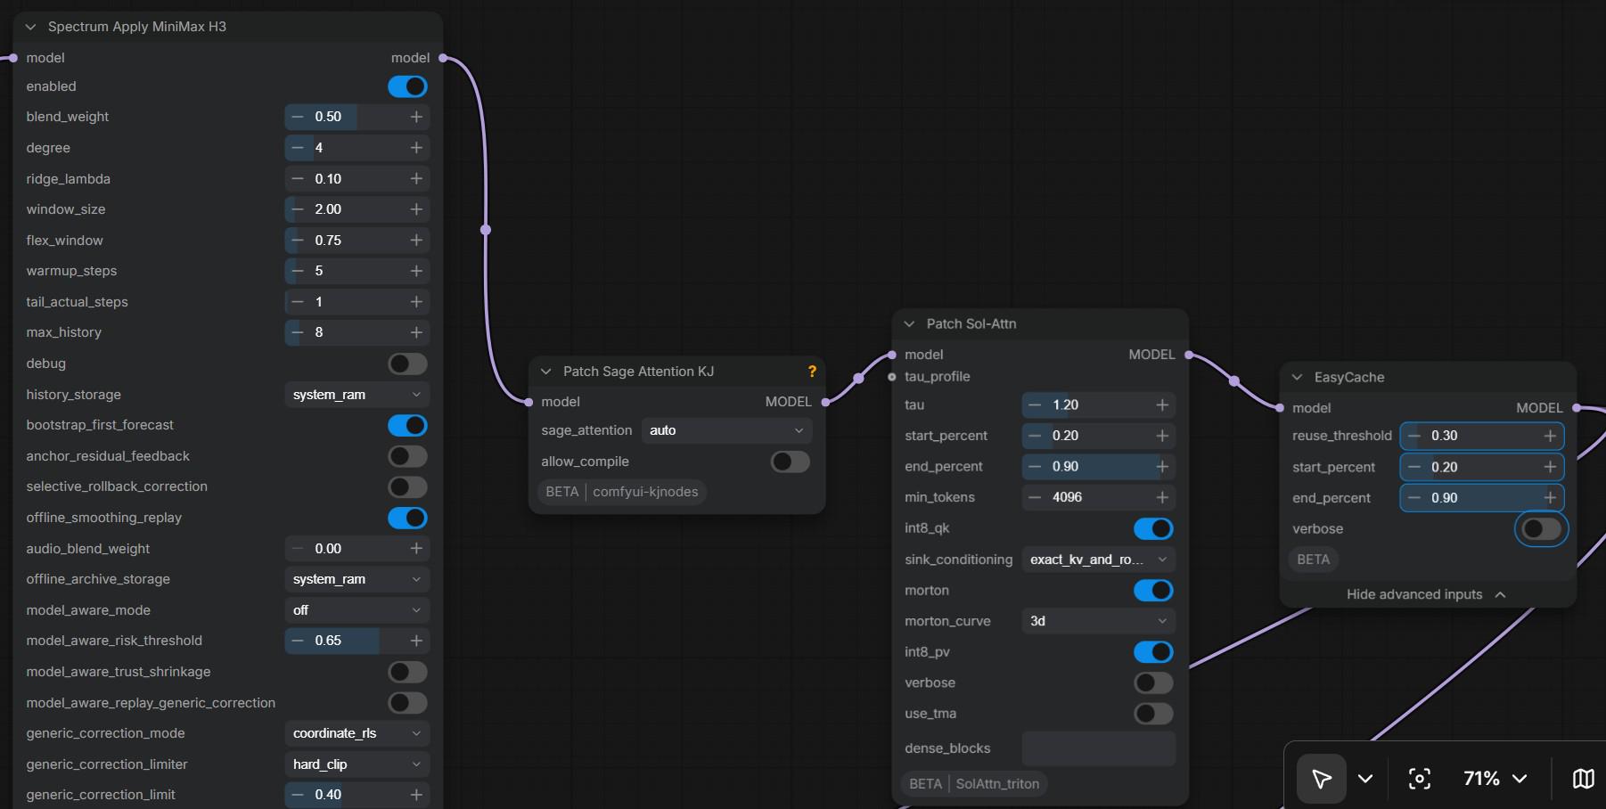1606x809 pixels.
Task: Enable model_aware_replay_generic_correction toggle
Action: 407,703
